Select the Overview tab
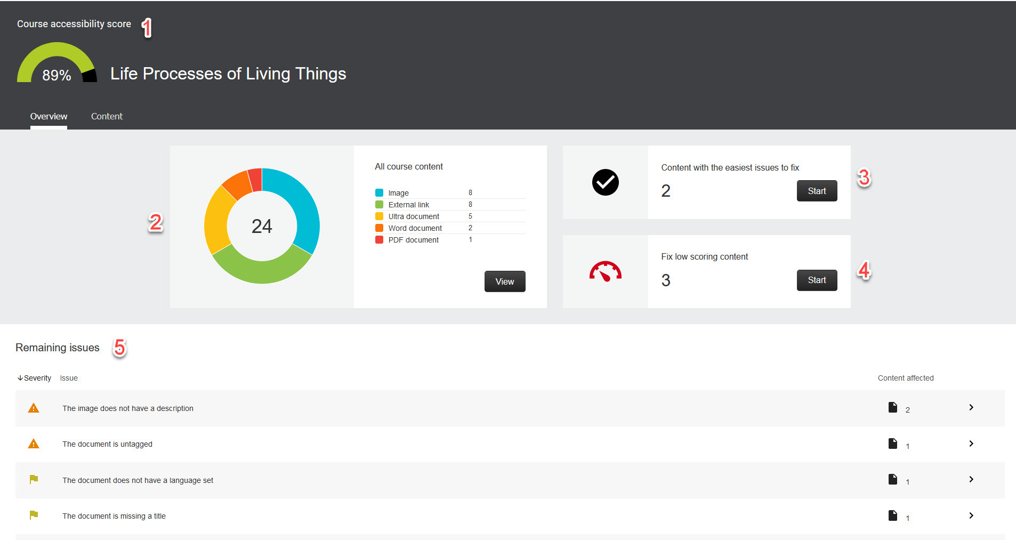This screenshot has width=1016, height=540. coord(49,116)
